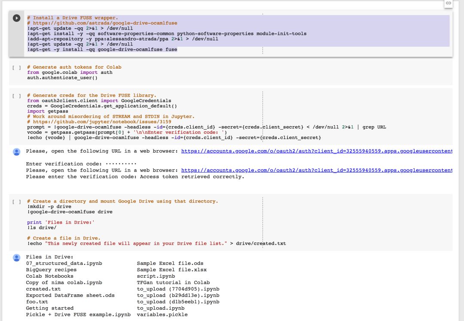Click the 'auth.authenticate_user()' line

pyautogui.click(x=62, y=78)
